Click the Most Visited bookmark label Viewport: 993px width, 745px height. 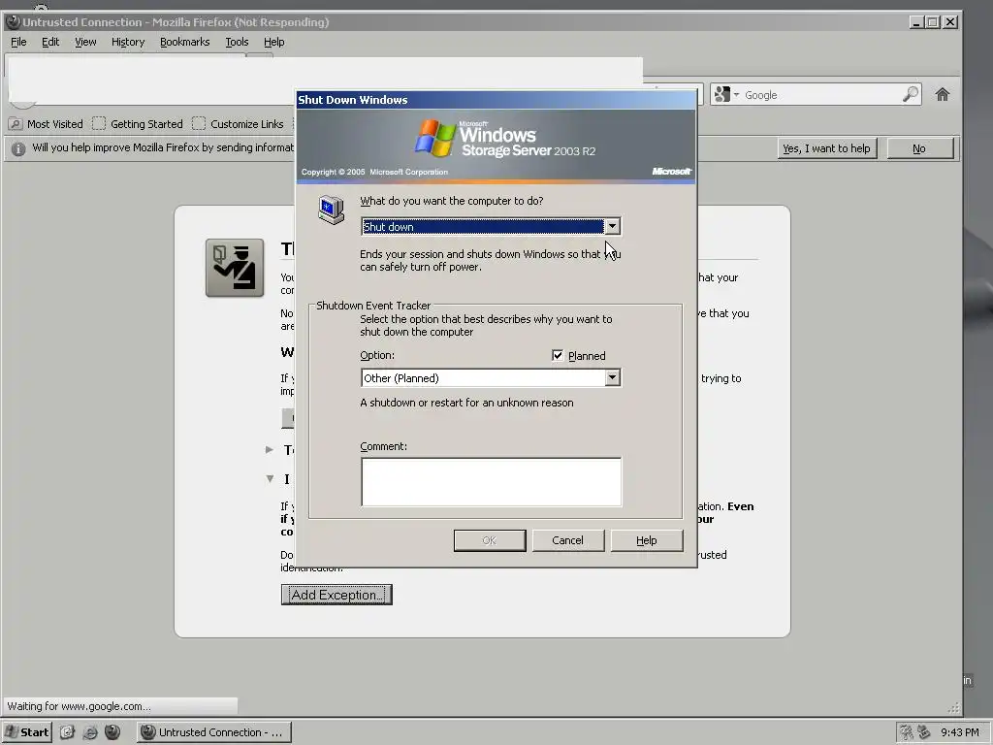coord(55,124)
